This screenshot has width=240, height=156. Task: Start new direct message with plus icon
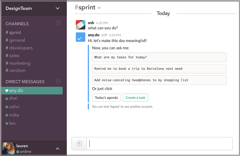(58, 81)
